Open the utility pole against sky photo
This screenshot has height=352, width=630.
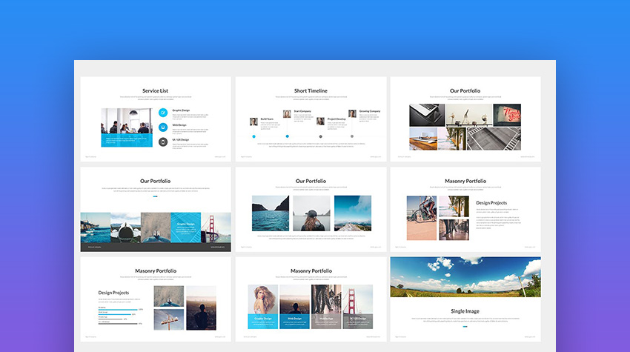pyautogui.click(x=169, y=319)
